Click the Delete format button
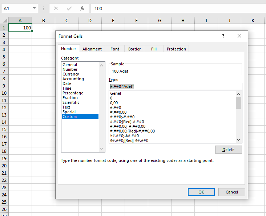The height and width of the screenshot is (216, 266). [x=228, y=150]
